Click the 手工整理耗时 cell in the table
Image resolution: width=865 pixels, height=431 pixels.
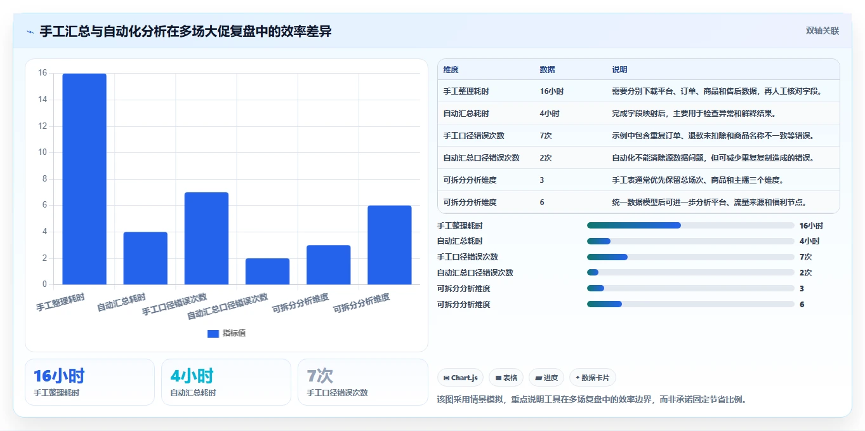click(466, 91)
